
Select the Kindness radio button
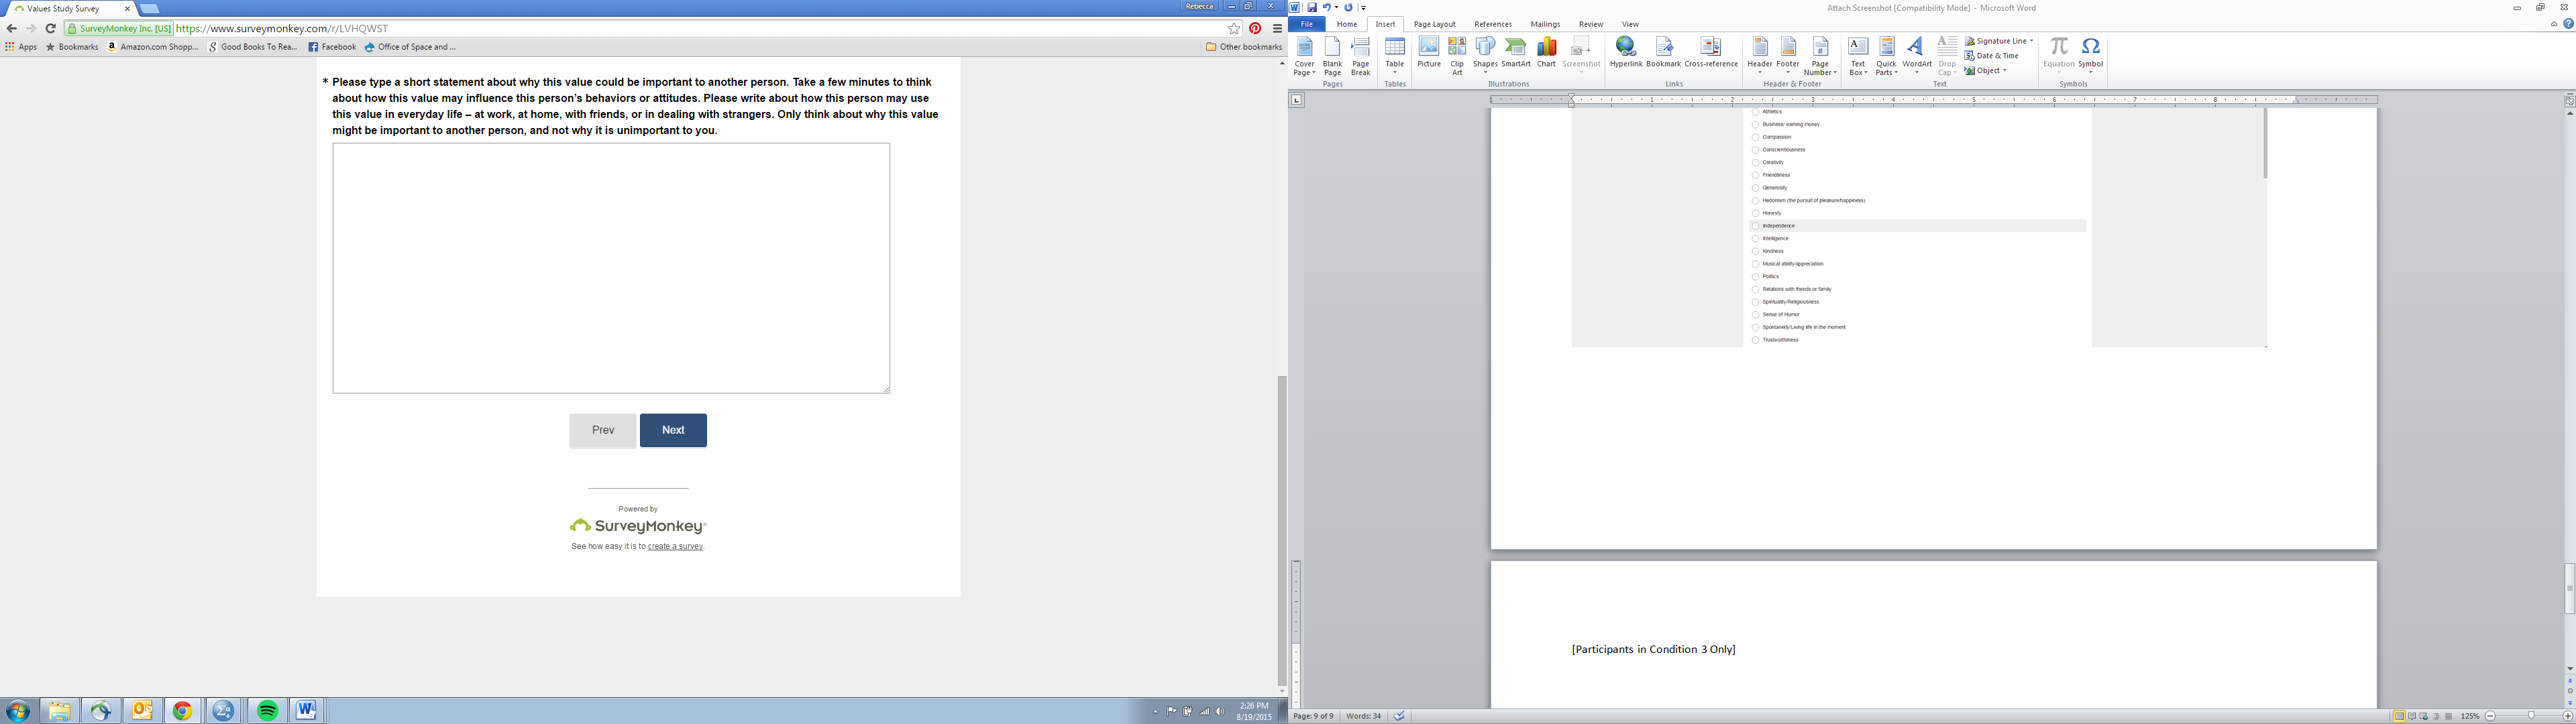1755,251
